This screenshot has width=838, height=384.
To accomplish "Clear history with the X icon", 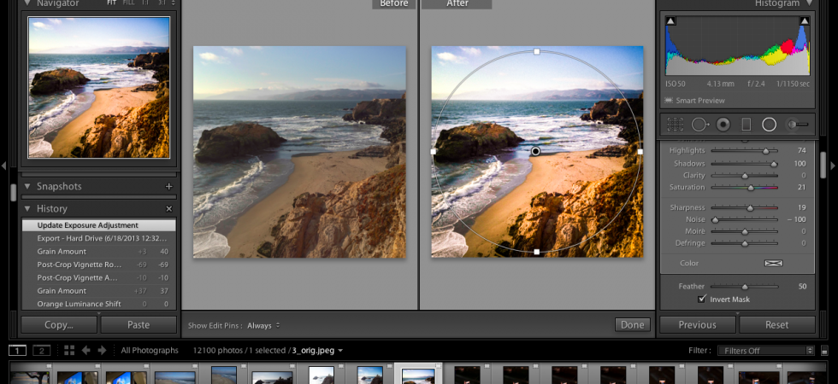I will (x=169, y=208).
